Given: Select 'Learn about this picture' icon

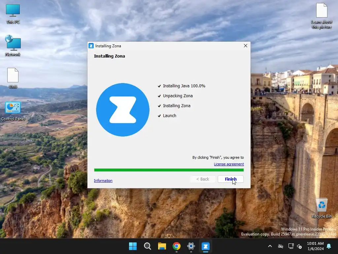Looking at the screenshot, I should pos(321,16).
